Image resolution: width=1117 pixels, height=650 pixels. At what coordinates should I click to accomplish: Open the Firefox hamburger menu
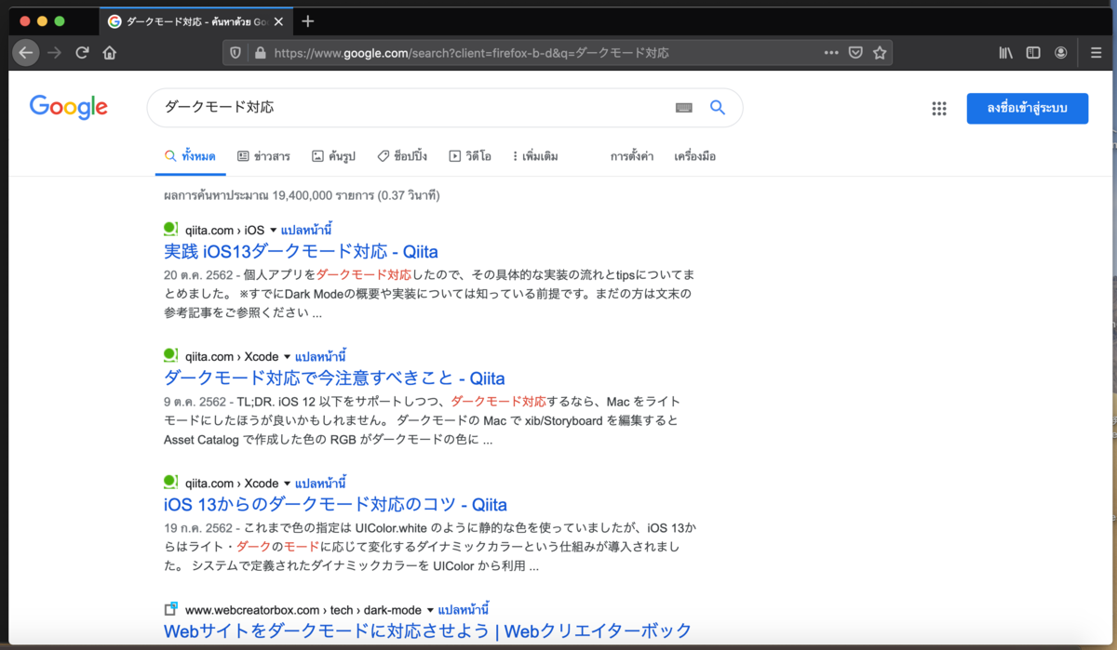(x=1096, y=53)
